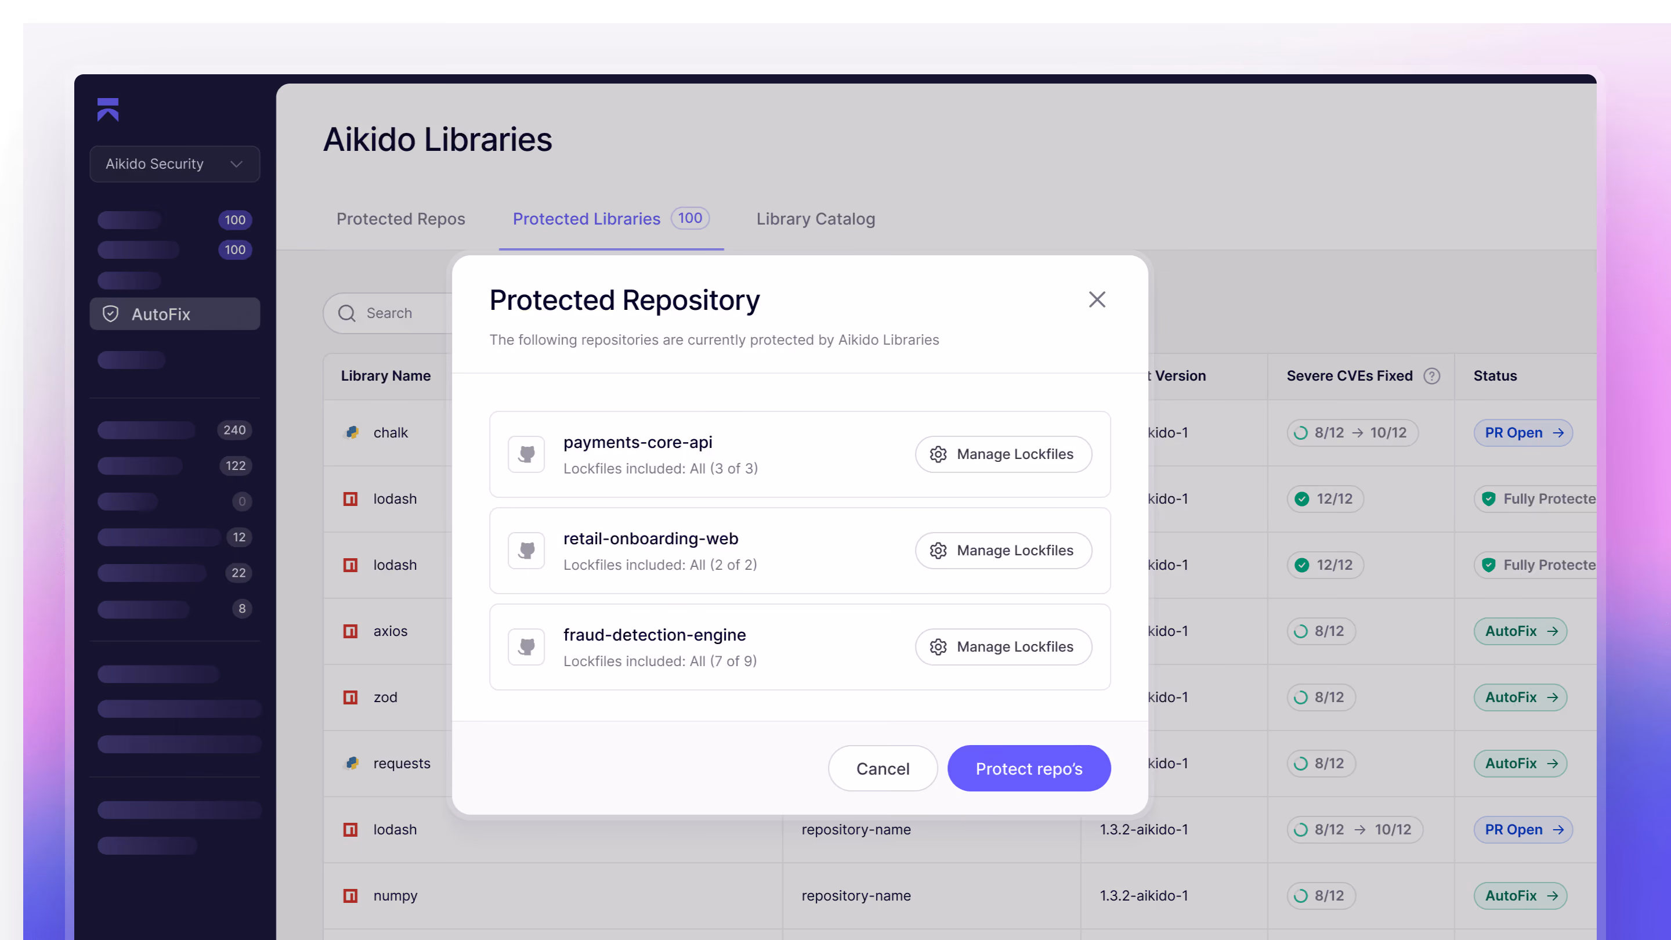Click the Aikido logo in sidebar
The image size is (1671, 940).
click(x=108, y=110)
